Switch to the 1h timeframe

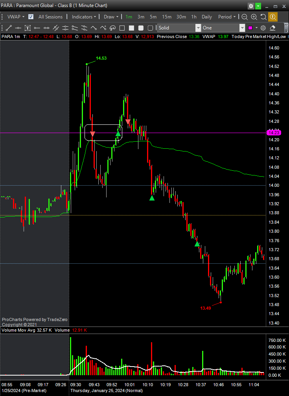pos(194,17)
